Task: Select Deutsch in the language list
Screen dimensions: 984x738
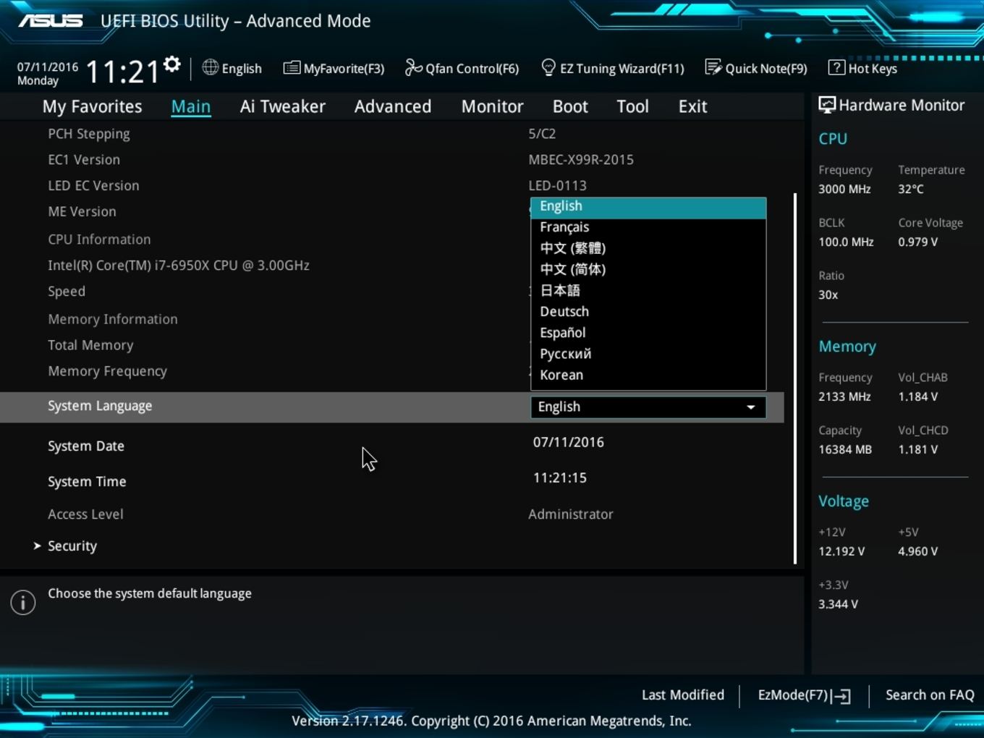Action: click(648, 312)
